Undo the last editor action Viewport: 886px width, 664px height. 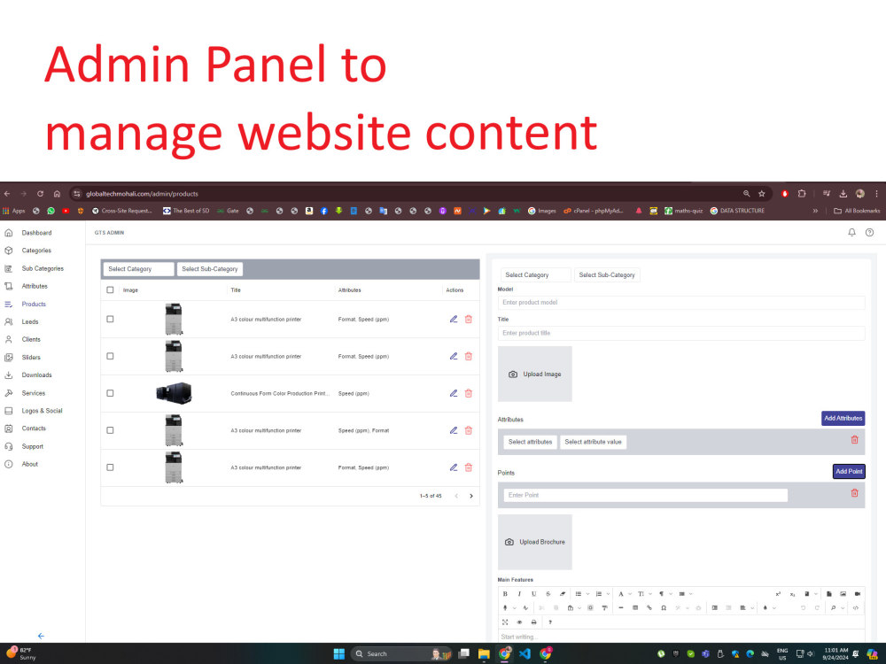(x=803, y=607)
